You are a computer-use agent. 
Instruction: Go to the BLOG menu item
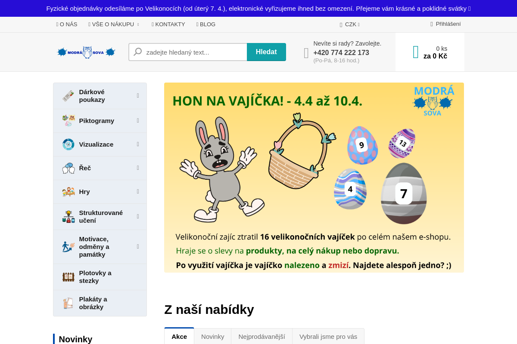(206, 25)
